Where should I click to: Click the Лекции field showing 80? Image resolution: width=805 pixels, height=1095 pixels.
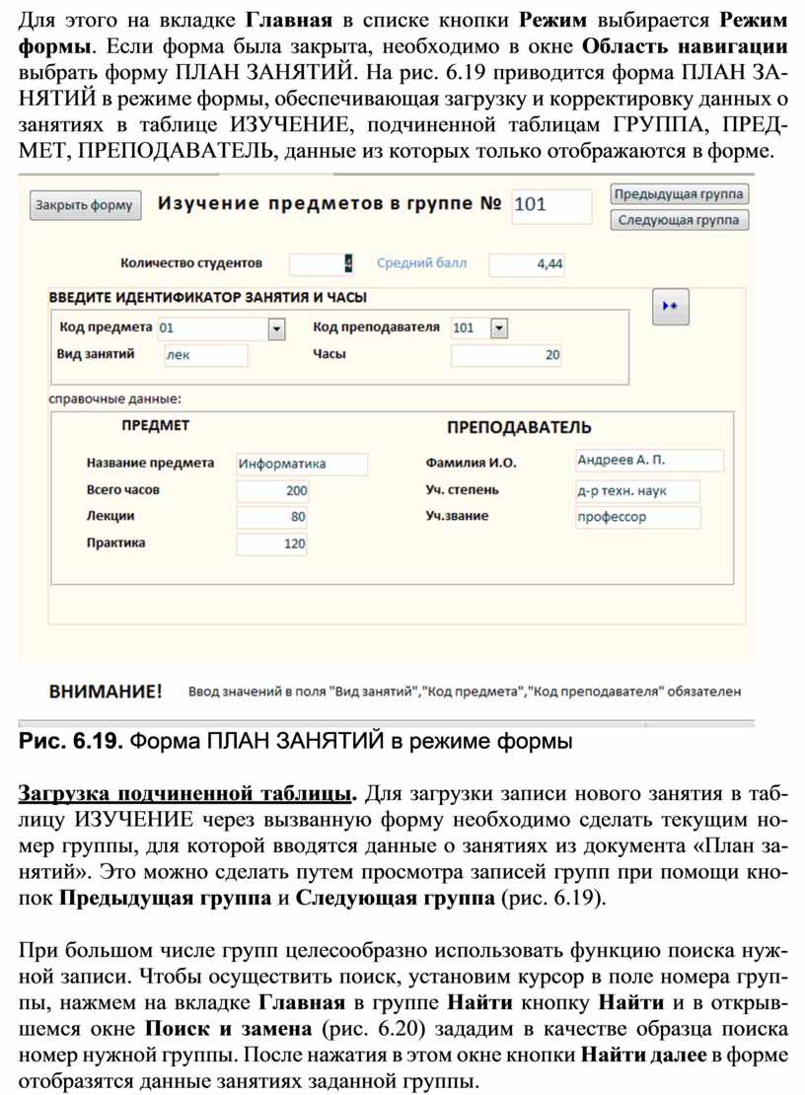point(272,518)
